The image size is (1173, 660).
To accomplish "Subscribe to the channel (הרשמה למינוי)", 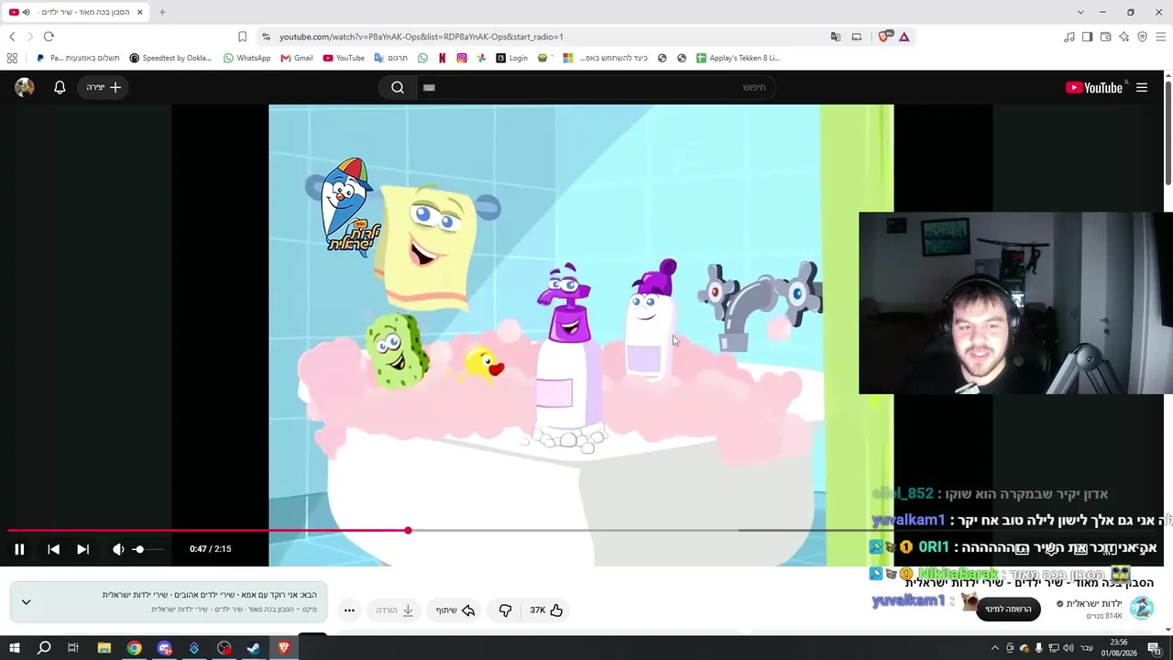I will point(1008,609).
